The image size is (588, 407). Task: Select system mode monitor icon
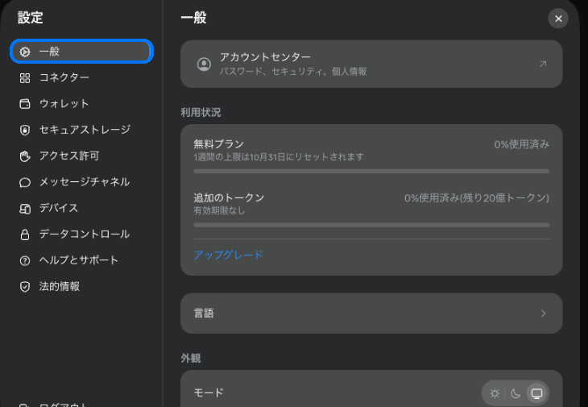click(537, 393)
